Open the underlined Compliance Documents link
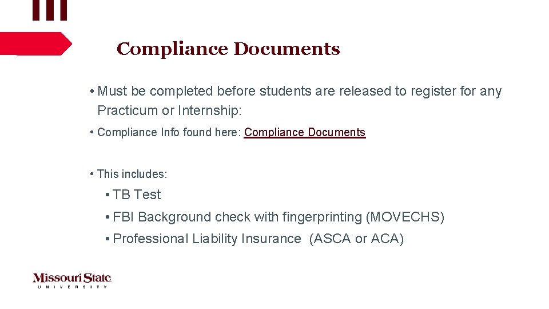The width and height of the screenshot is (549, 309). (x=304, y=132)
